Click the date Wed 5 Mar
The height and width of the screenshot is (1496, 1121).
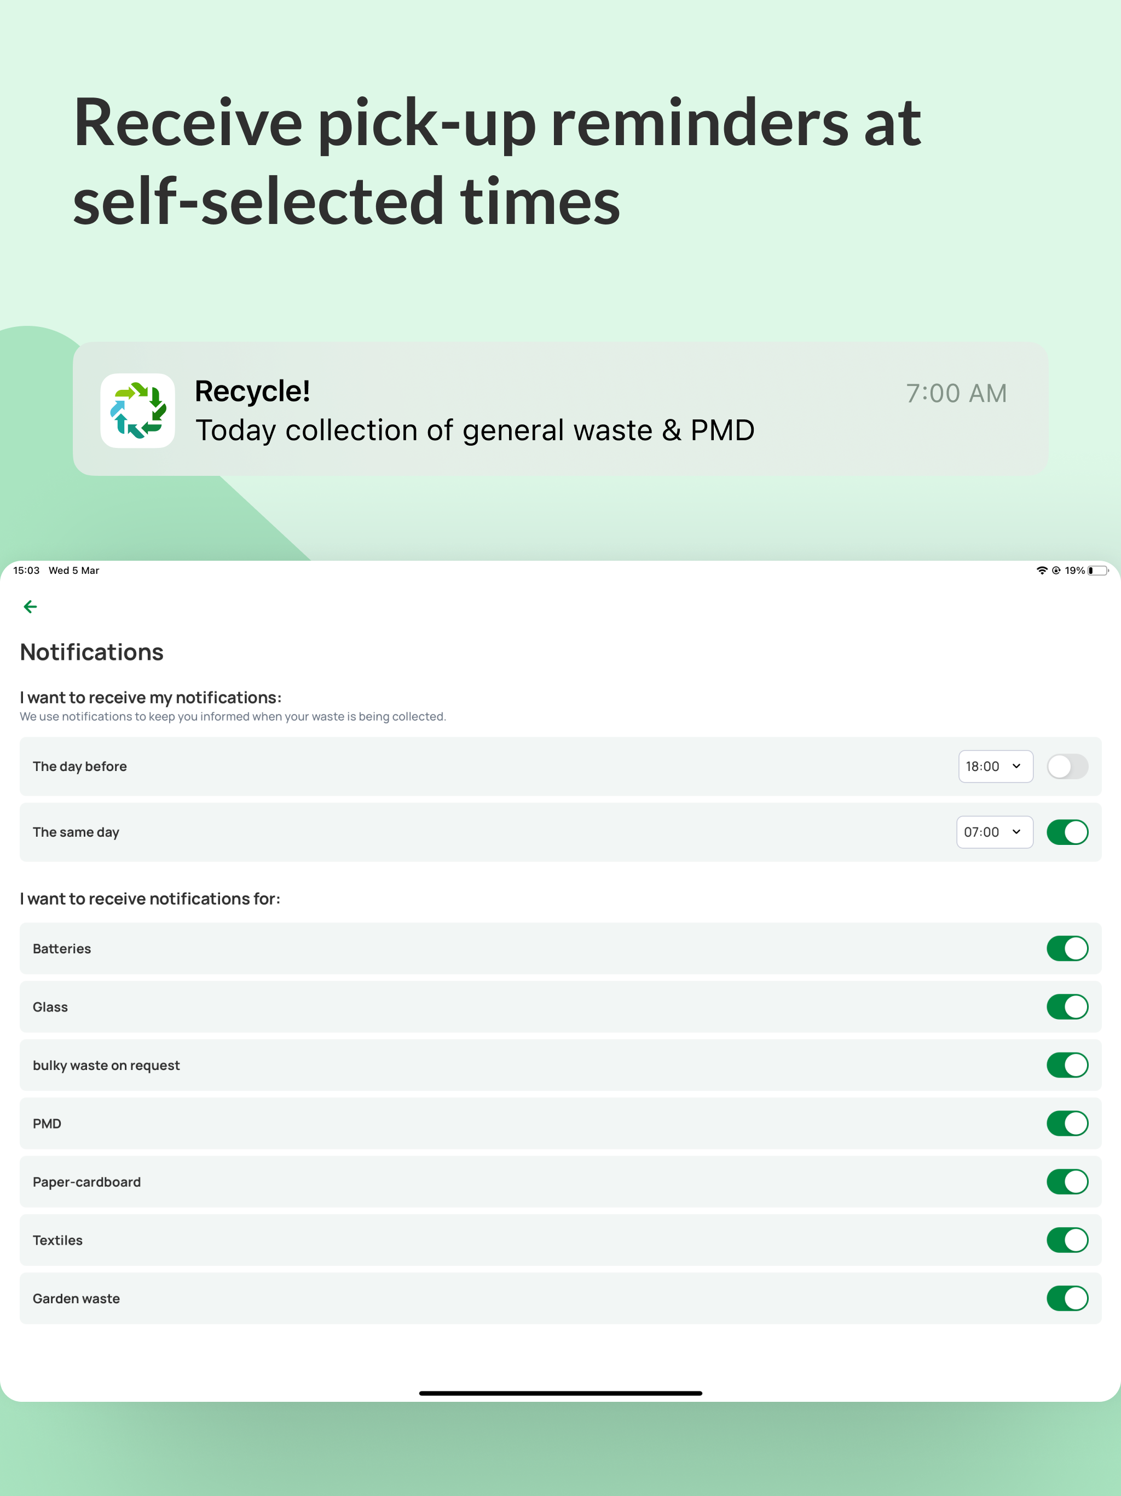74,570
